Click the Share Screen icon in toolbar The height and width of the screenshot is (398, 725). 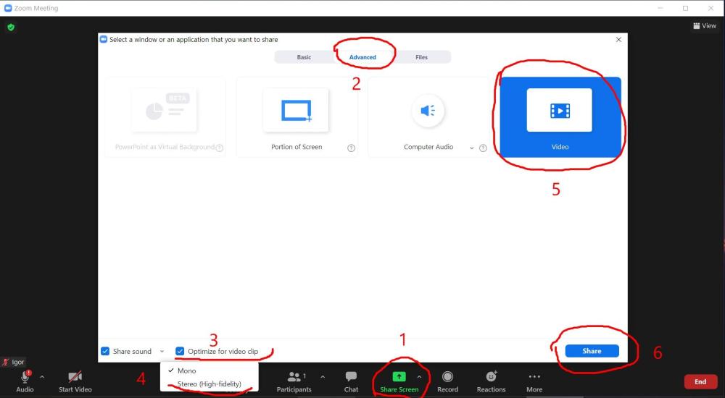tap(399, 377)
